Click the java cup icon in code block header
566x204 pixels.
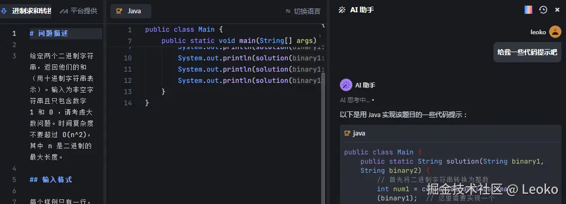[x=347, y=133]
